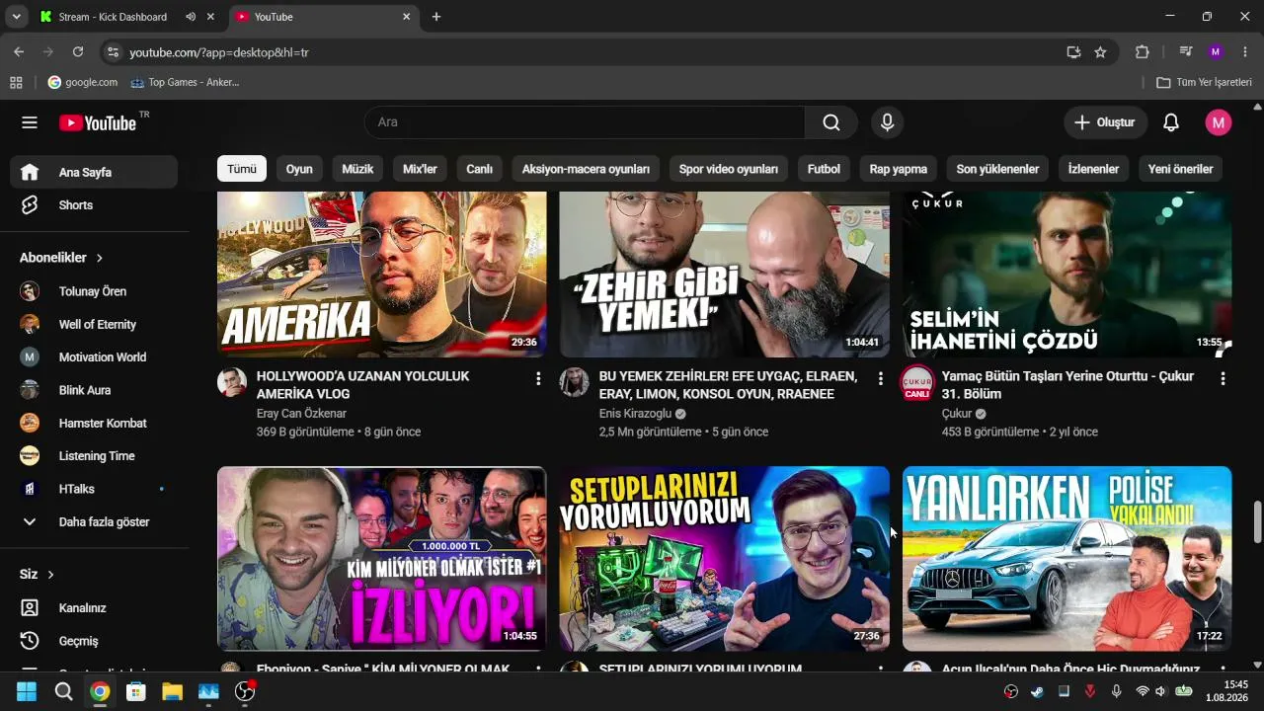Go to Ana Sayfa in sidebar
The width and height of the screenshot is (1264, 711).
95,172
